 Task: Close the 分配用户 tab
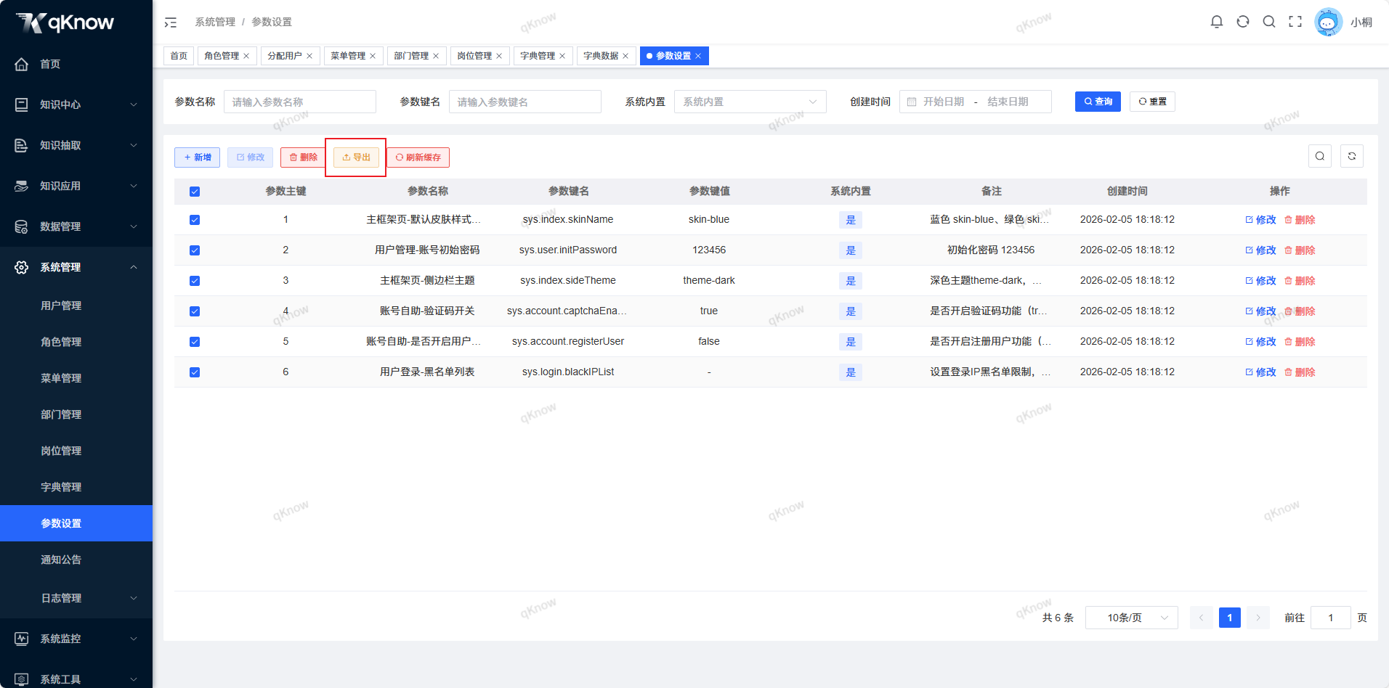tap(309, 56)
